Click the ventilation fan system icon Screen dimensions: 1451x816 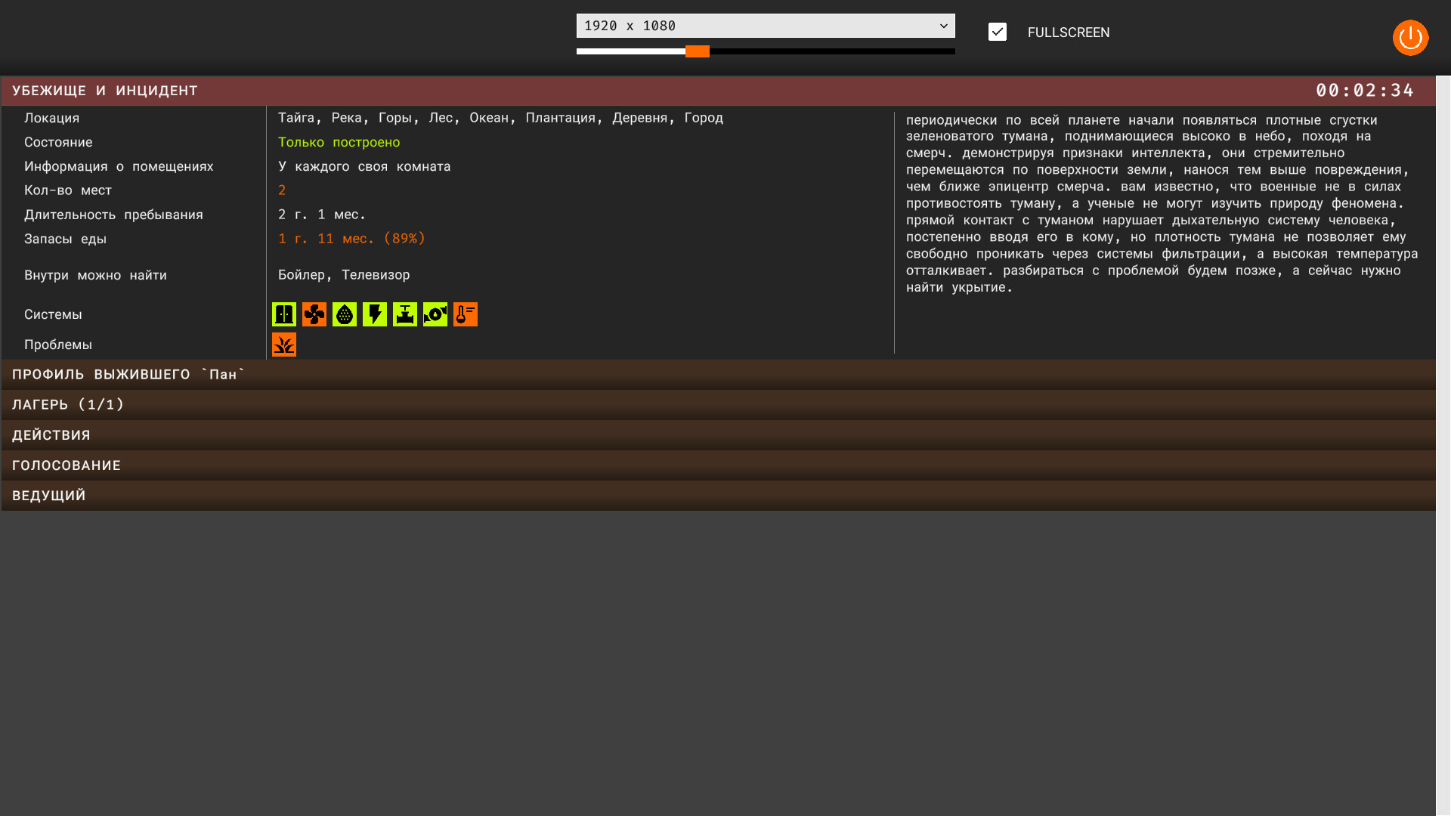click(x=314, y=314)
